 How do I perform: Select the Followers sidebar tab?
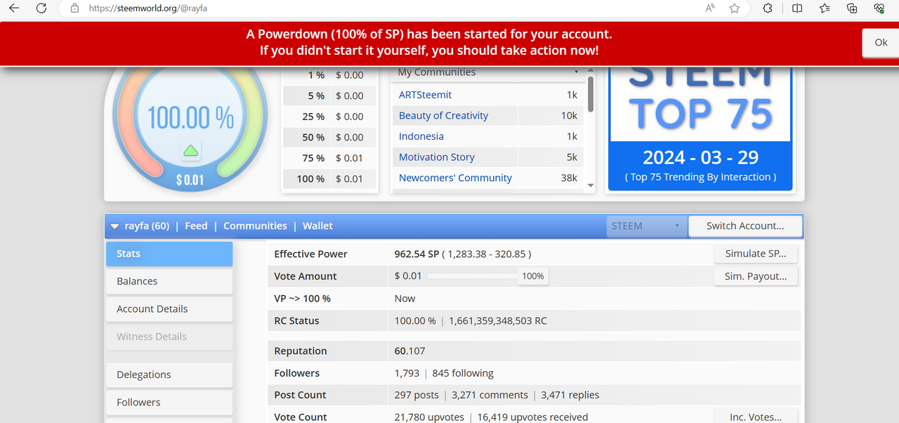(169, 403)
